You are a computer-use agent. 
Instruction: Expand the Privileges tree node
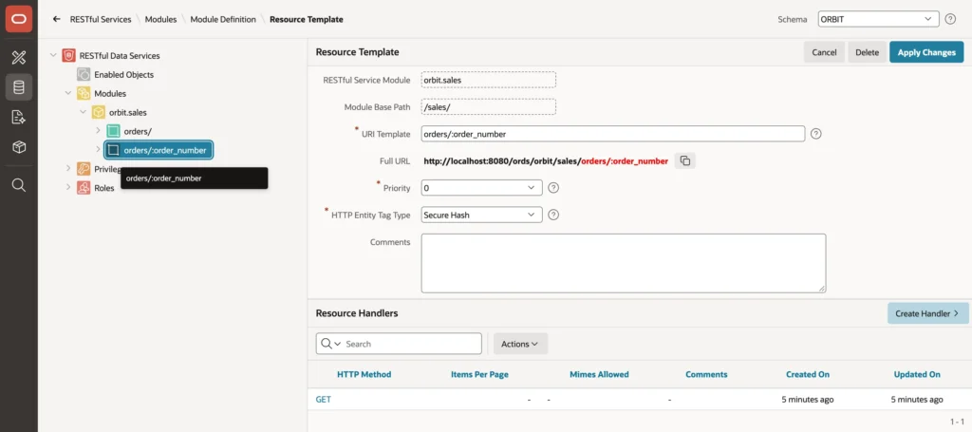click(67, 169)
